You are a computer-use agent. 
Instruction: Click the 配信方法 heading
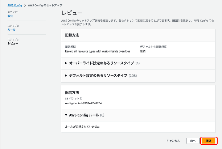tap(72, 93)
